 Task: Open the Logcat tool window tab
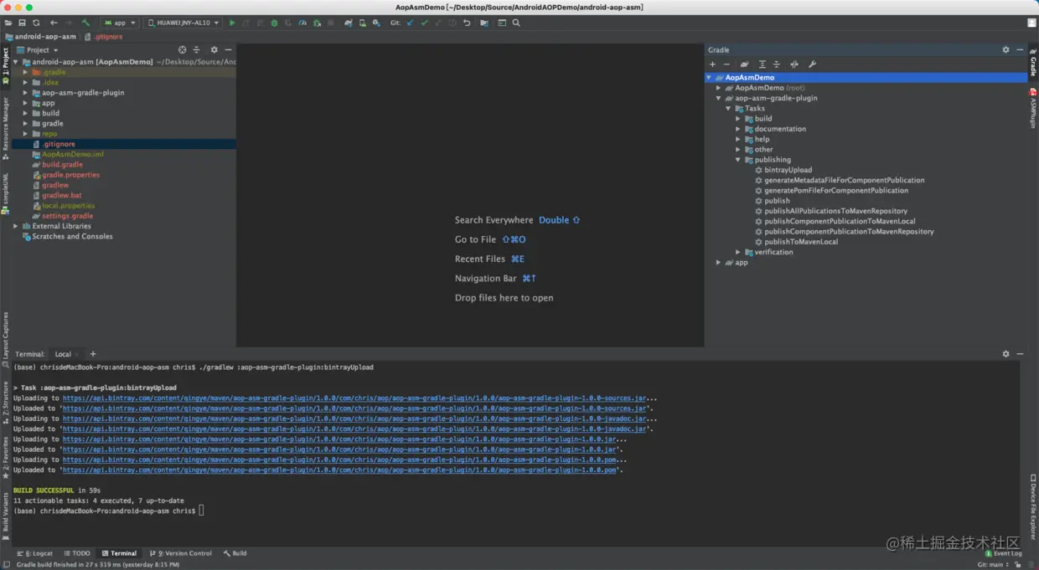pyautogui.click(x=34, y=553)
